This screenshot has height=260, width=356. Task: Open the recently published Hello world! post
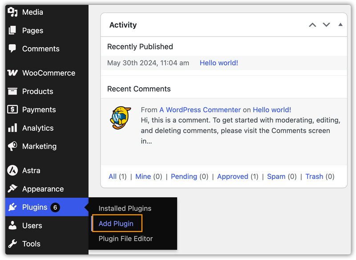pos(219,63)
